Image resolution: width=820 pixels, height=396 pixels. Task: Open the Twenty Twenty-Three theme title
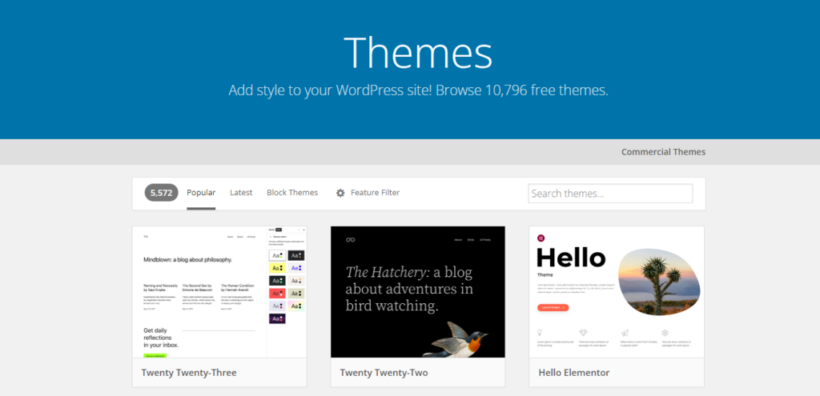pyautogui.click(x=189, y=373)
